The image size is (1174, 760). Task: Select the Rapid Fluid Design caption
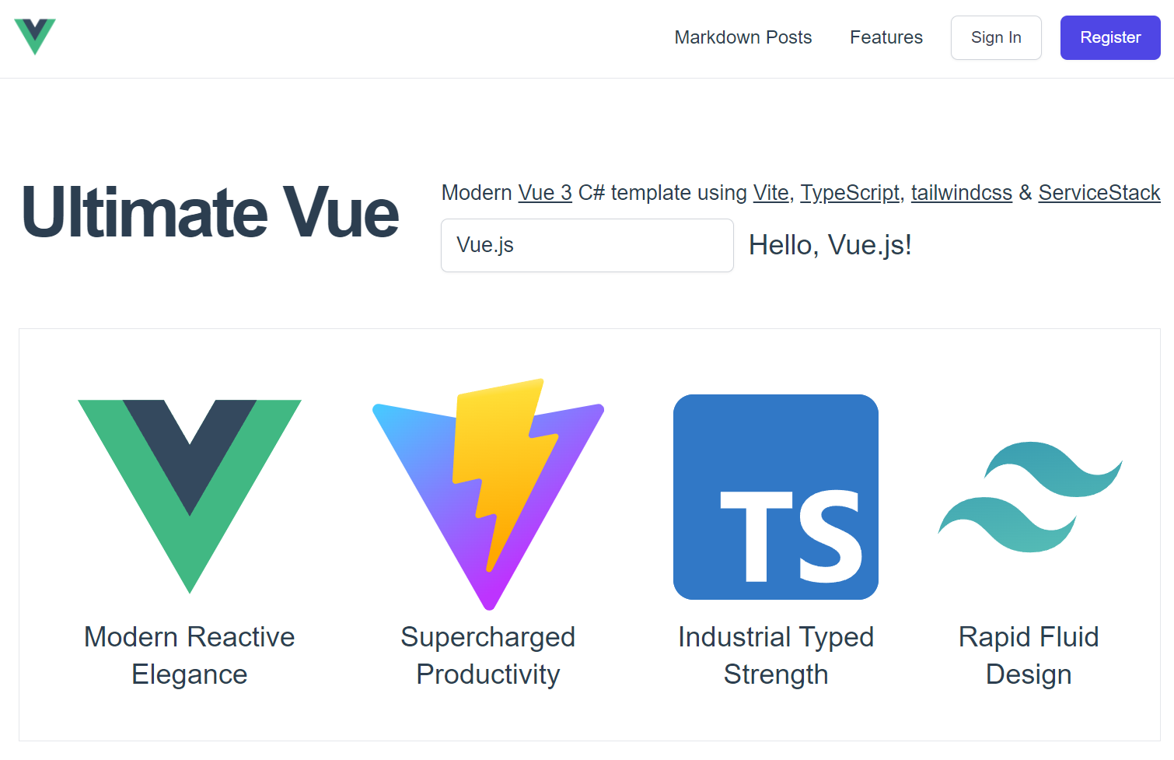click(1029, 655)
